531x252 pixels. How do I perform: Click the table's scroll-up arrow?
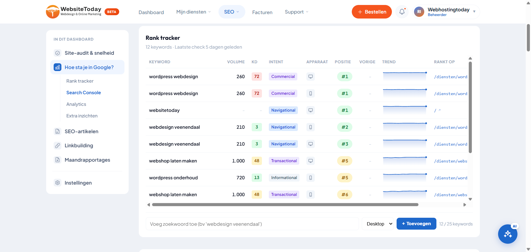point(470,58)
